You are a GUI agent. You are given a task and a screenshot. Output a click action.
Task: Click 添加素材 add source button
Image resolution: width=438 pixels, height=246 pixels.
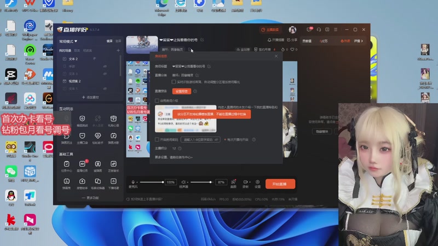(x=90, y=97)
